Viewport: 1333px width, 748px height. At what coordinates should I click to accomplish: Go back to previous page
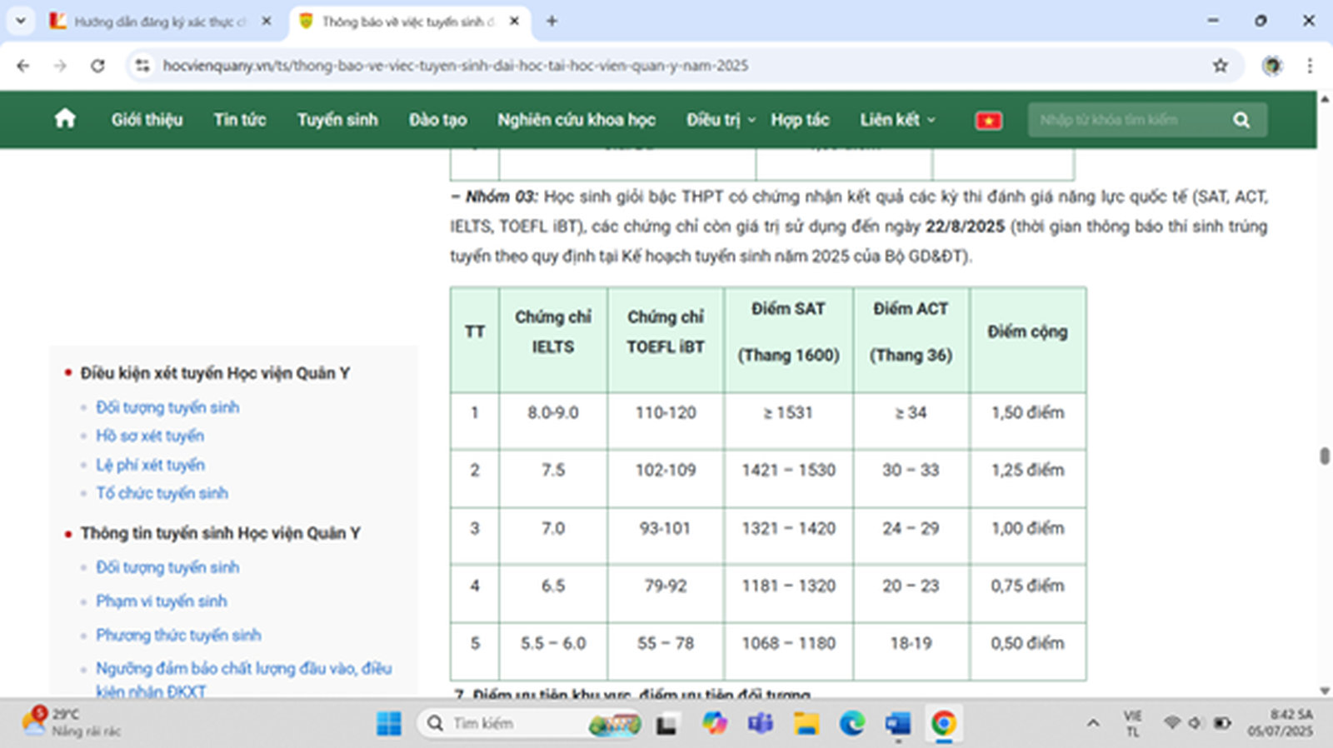pyautogui.click(x=23, y=66)
